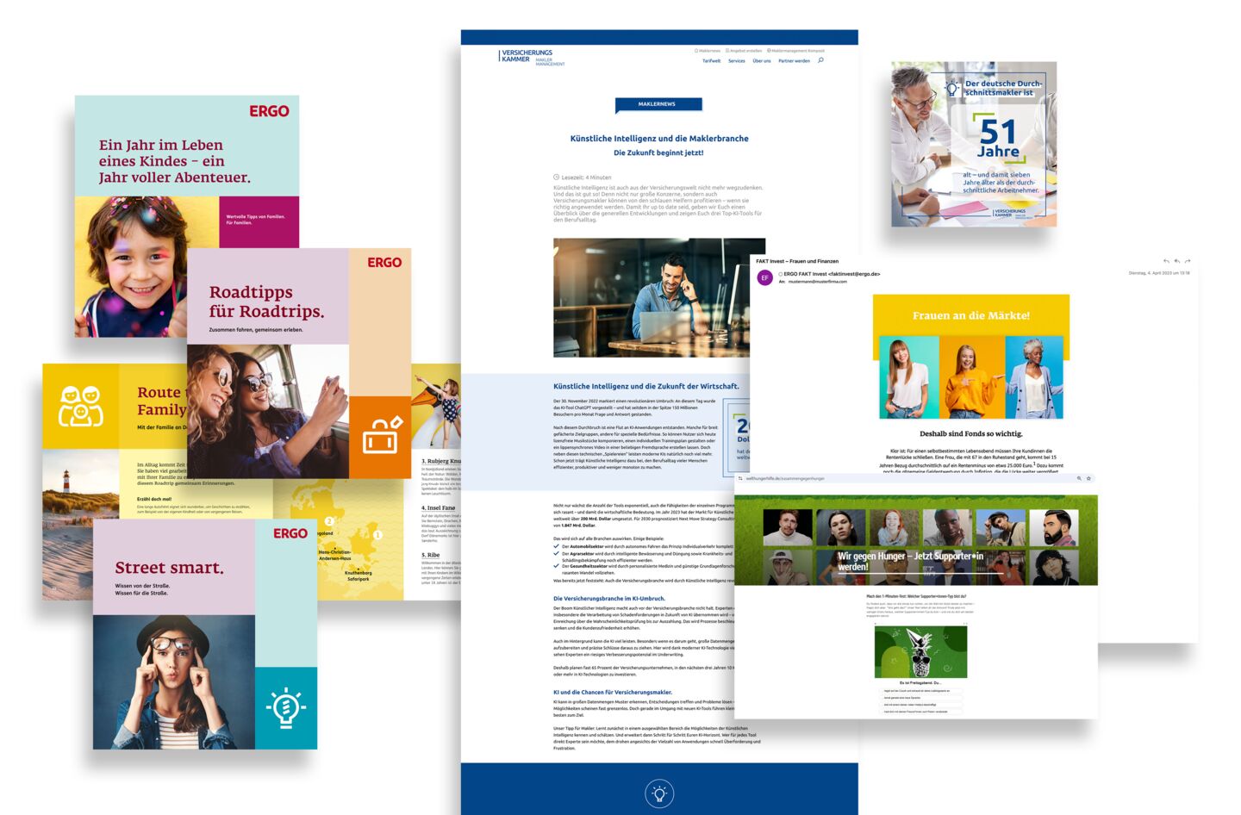Click the magenta Wertvolle Tipps von Familien tile
The width and height of the screenshot is (1241, 815).
click(259, 221)
